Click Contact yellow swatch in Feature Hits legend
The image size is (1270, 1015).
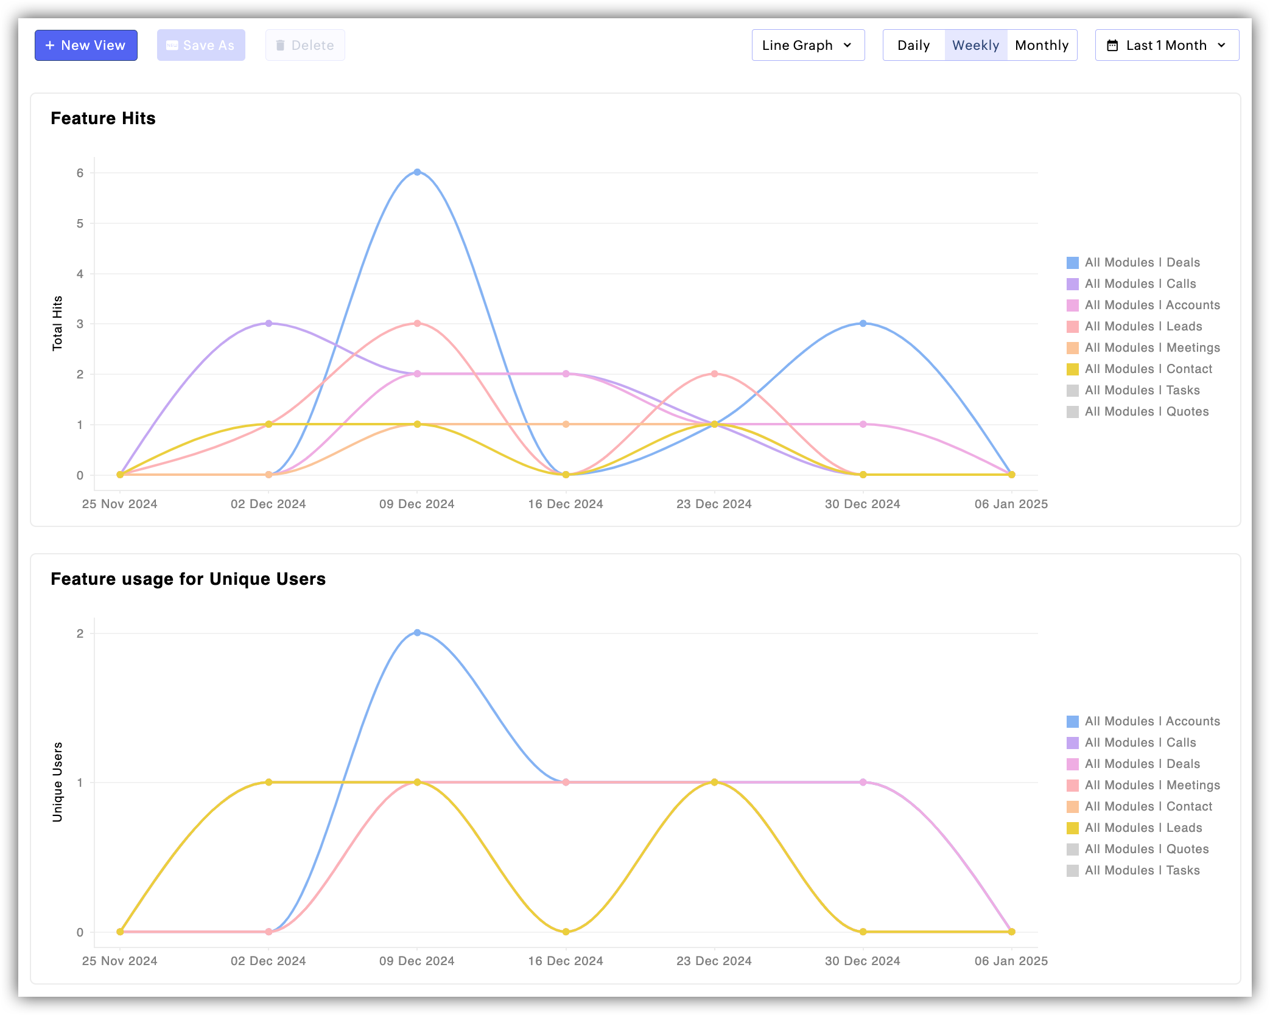pyautogui.click(x=1073, y=369)
